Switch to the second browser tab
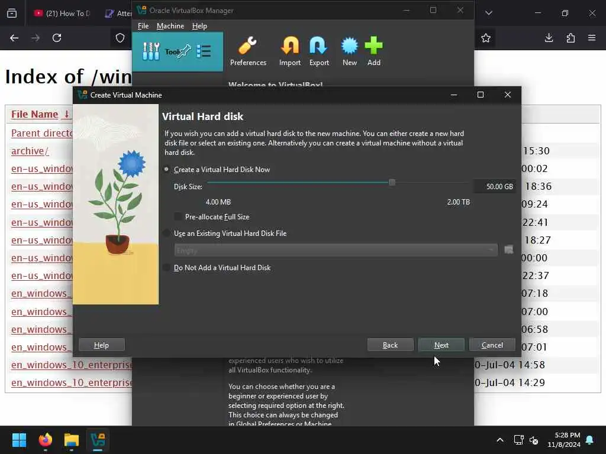The height and width of the screenshot is (454, 606). pos(118,13)
